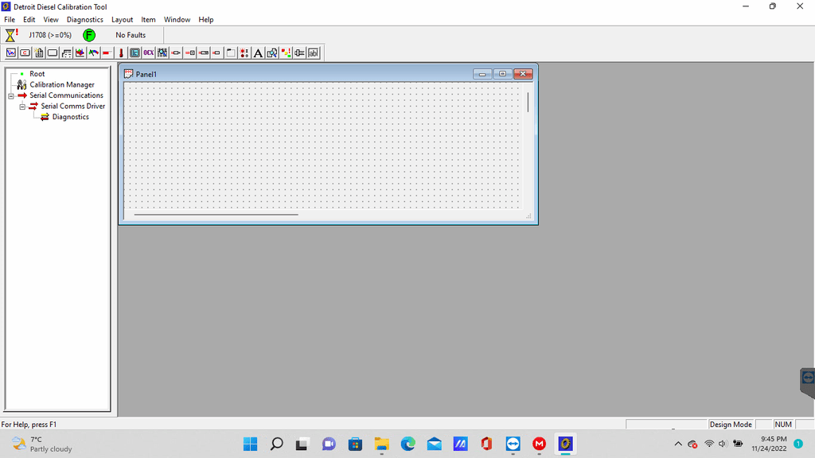Open the Diagnostics menu
Viewport: 815px width, 458px height.
(84, 19)
